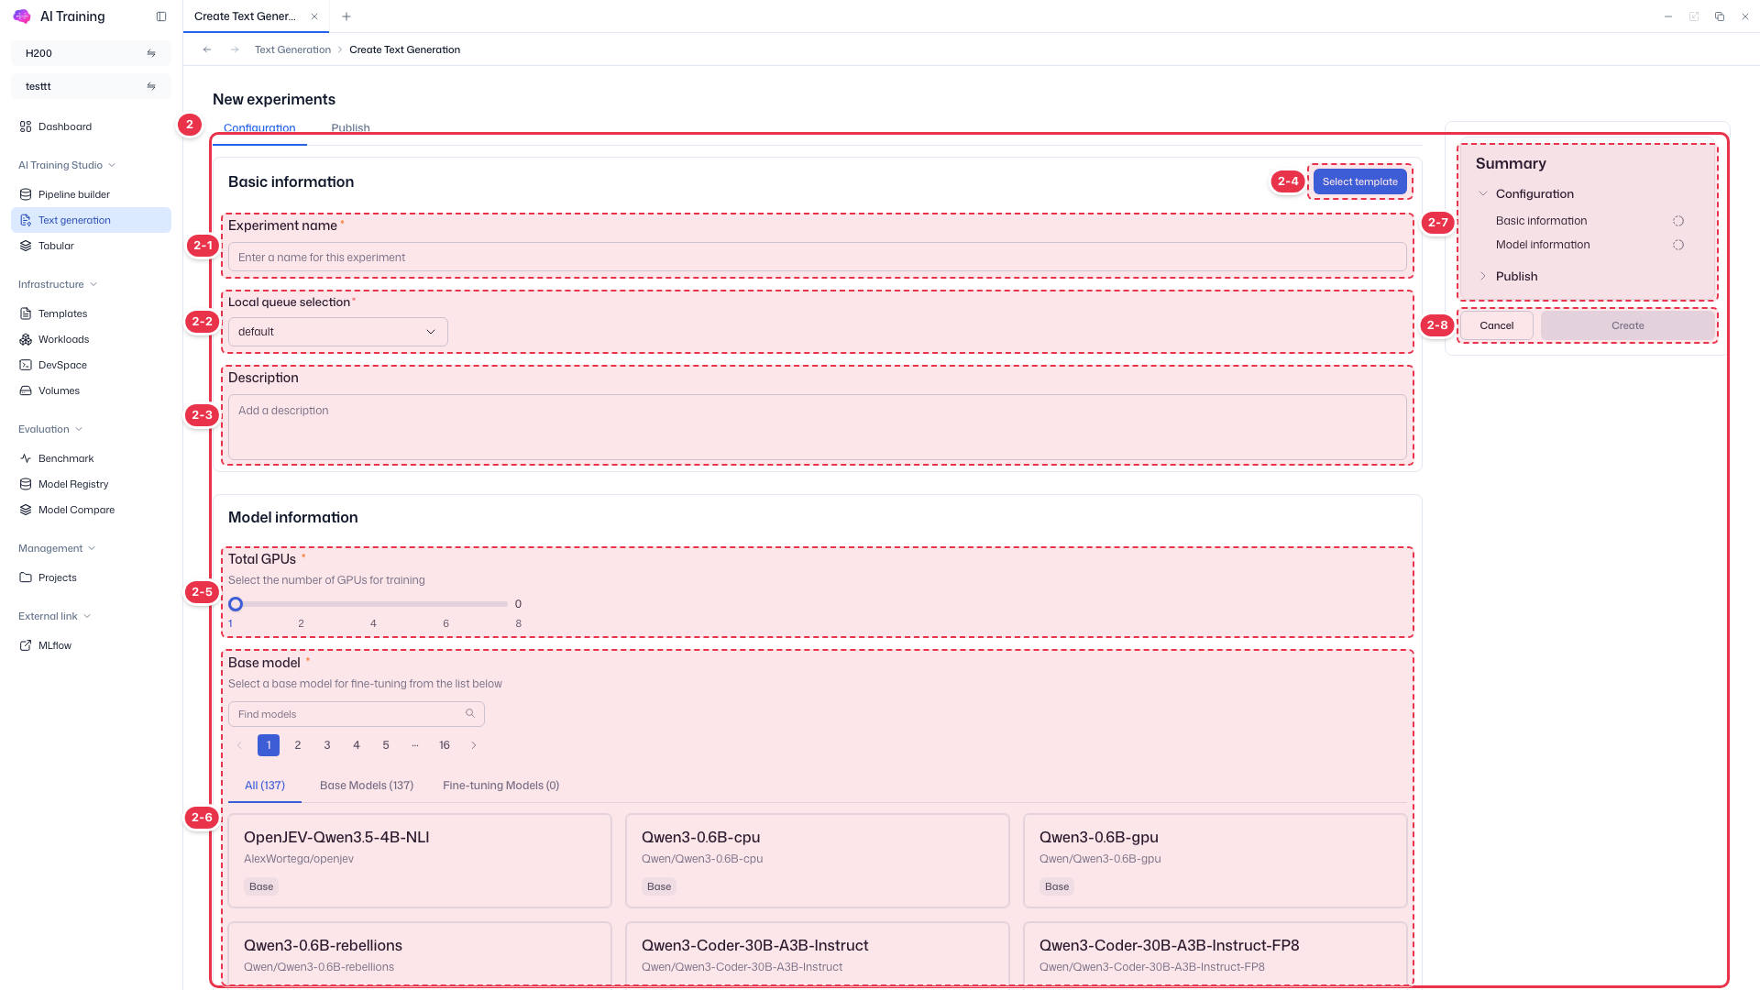This screenshot has height=990, width=1760.
Task: Click the Total GPUs slider handle
Action: (x=236, y=604)
